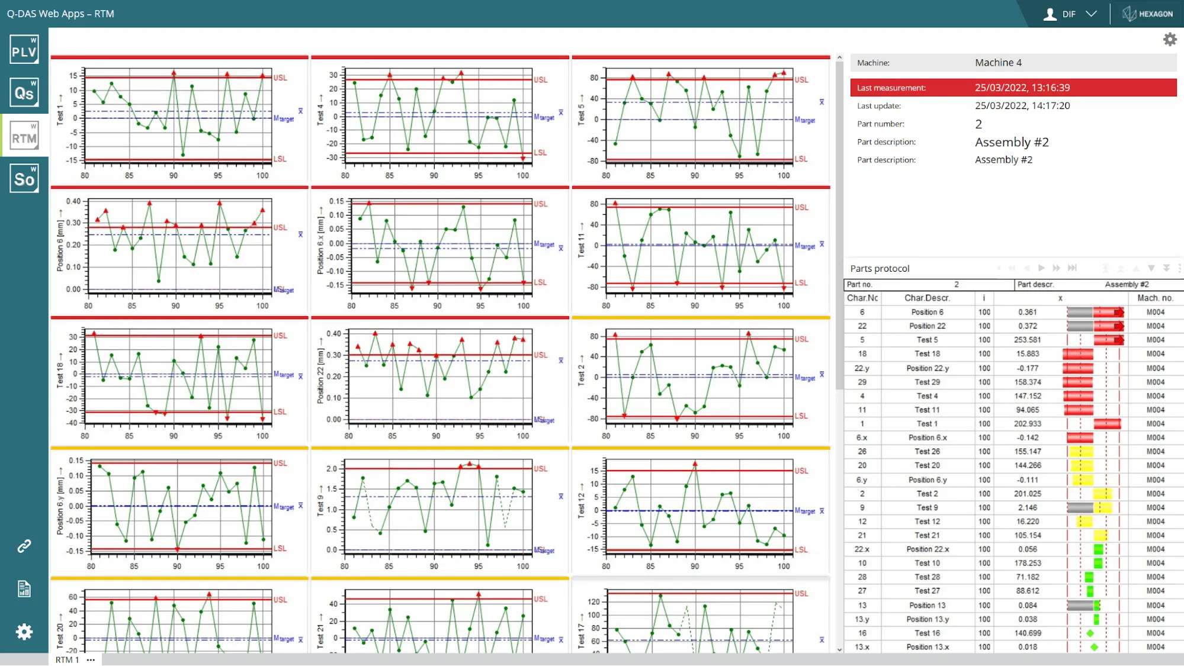Open the Qs web app
The image size is (1184, 666).
(x=24, y=92)
